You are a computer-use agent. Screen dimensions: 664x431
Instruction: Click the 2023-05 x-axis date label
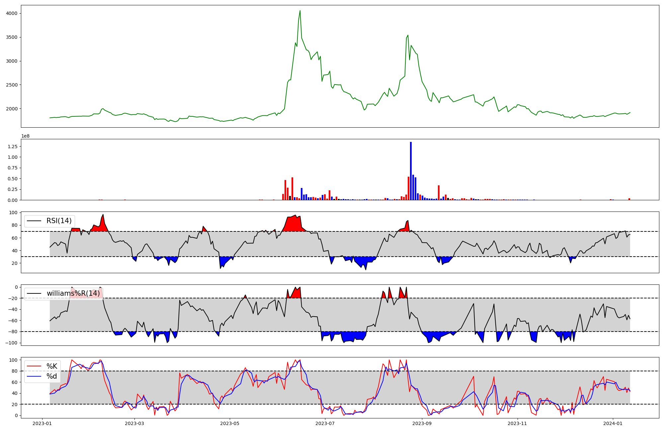pyautogui.click(x=229, y=423)
